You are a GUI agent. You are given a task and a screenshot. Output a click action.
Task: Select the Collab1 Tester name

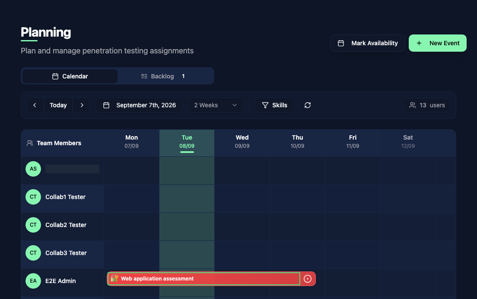click(x=65, y=197)
